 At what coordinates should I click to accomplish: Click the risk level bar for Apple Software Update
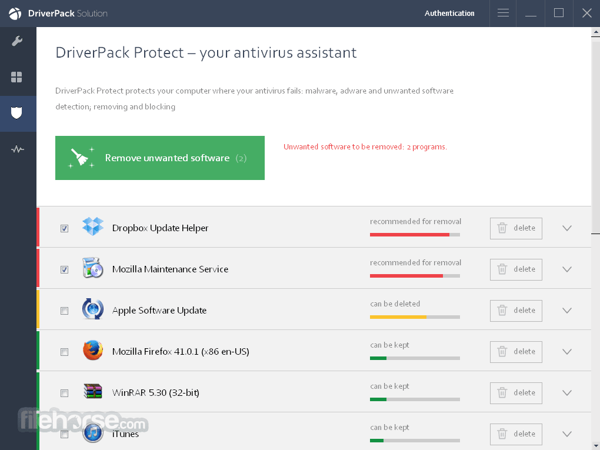pos(415,317)
